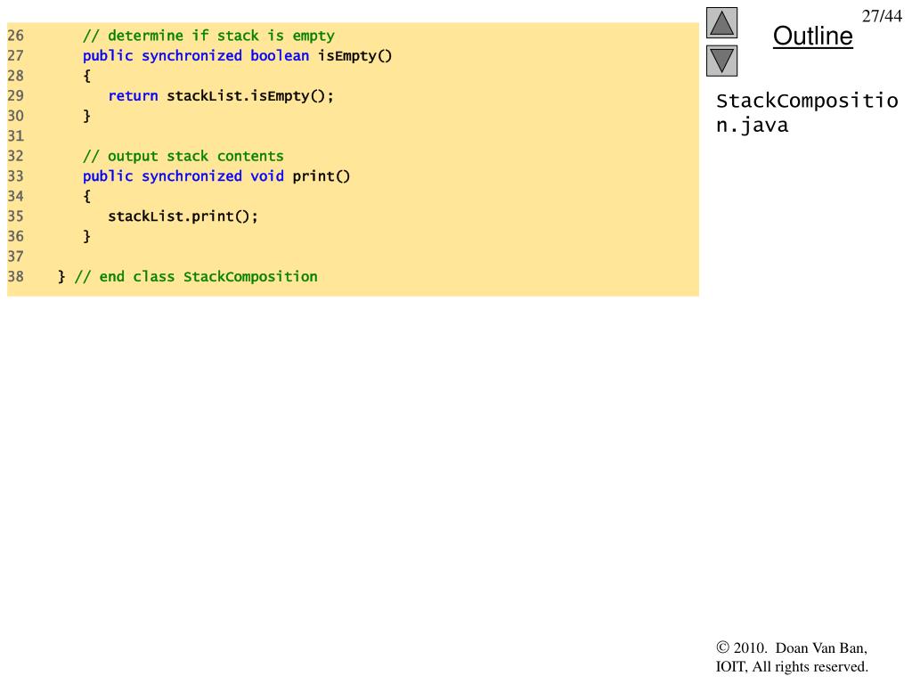Click 'return stackList.isEmpty();' statement

[221, 96]
